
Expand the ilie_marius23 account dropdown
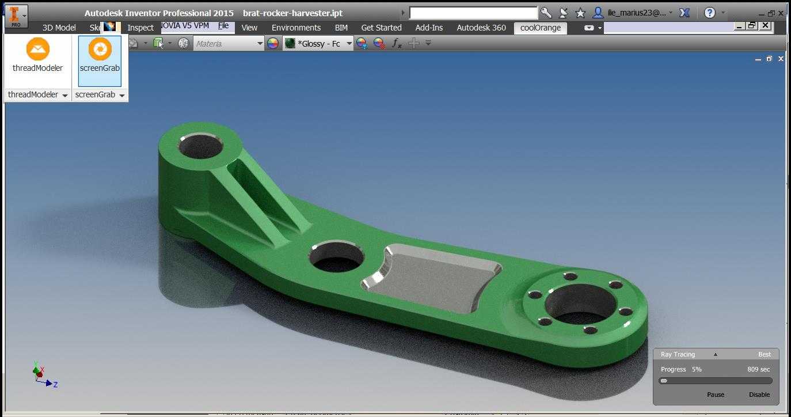[671, 13]
